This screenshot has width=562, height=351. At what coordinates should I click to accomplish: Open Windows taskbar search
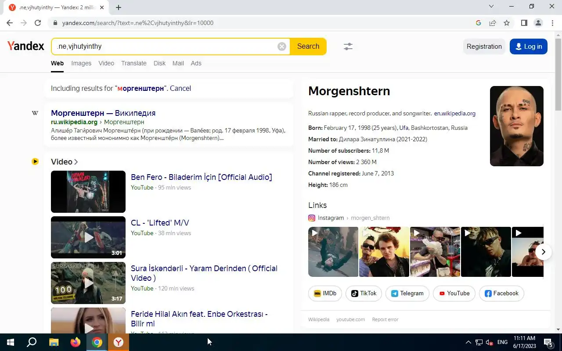coord(32,342)
